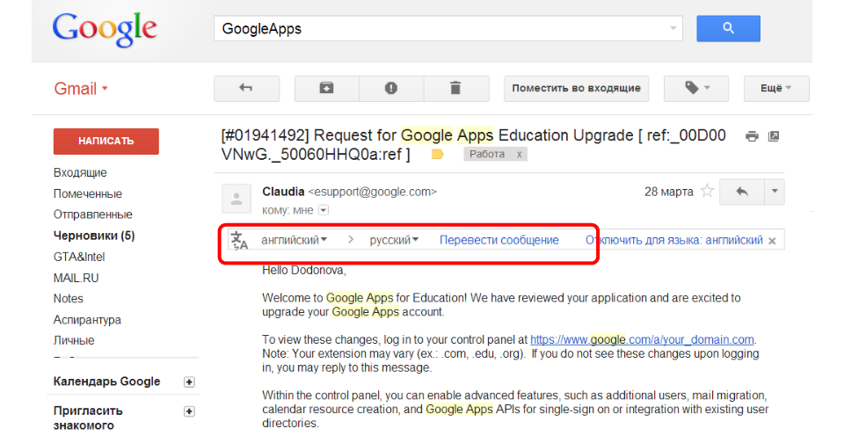
Task: Open MAIL.RU label
Action: [x=76, y=278]
